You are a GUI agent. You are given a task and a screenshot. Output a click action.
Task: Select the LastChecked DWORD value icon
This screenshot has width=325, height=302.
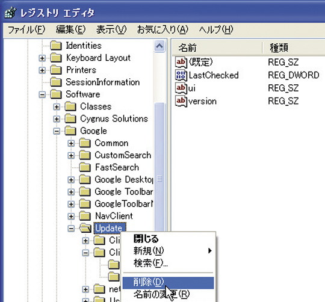(181, 75)
